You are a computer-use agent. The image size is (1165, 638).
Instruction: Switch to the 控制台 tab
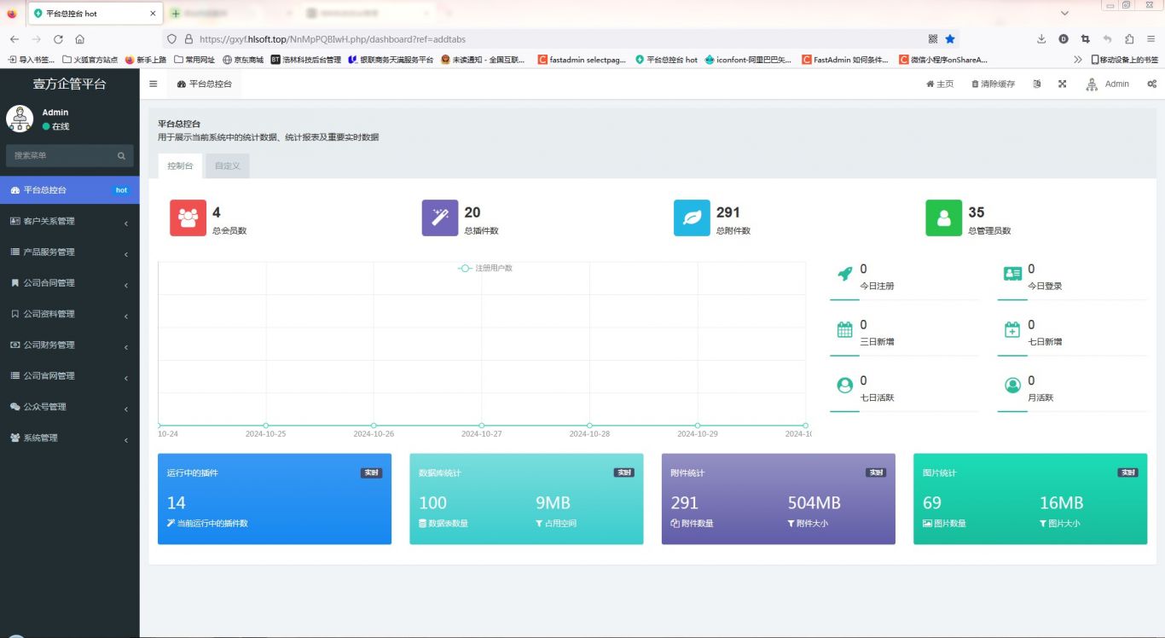(180, 165)
